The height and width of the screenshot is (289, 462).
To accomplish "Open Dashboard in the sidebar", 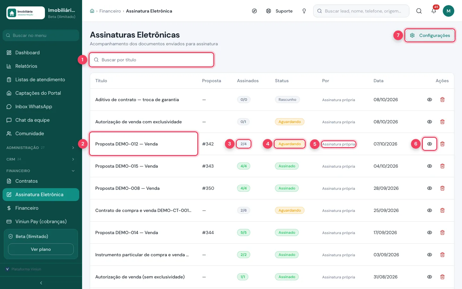I will coord(41,53).
